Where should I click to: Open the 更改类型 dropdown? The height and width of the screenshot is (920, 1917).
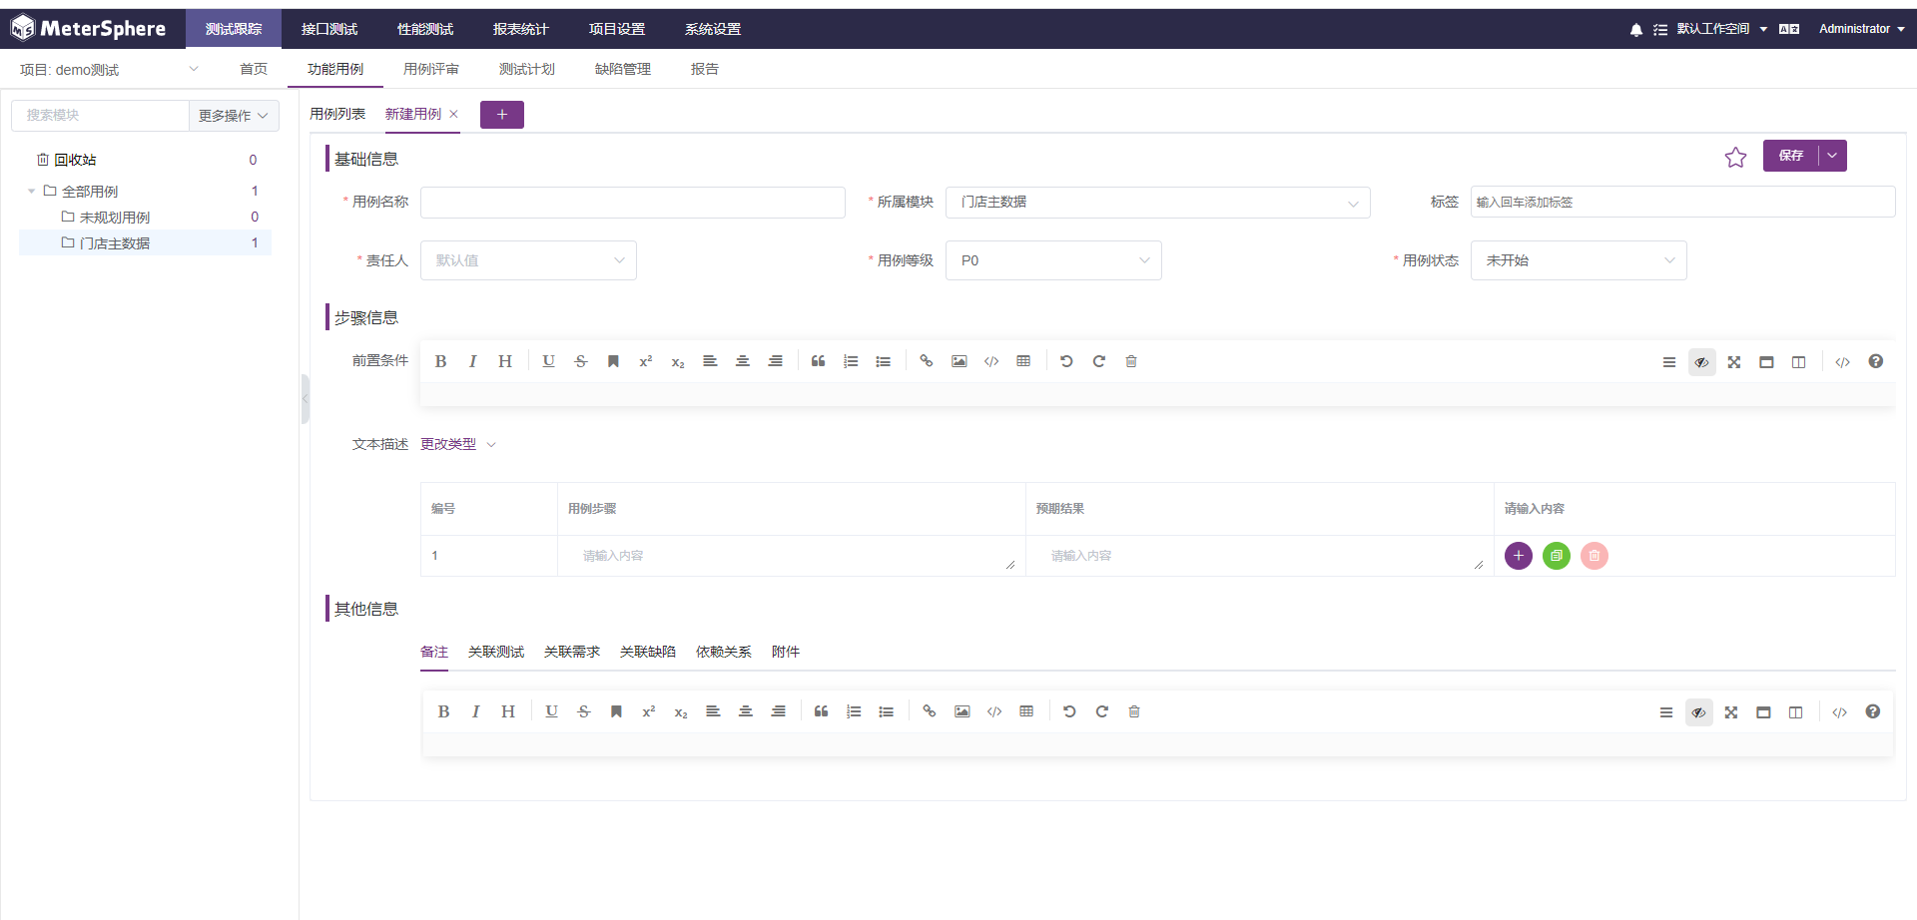(x=458, y=444)
